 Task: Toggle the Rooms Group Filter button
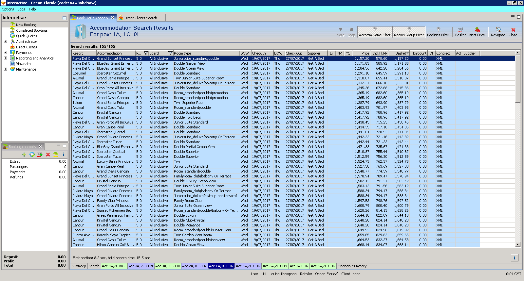[x=409, y=32]
